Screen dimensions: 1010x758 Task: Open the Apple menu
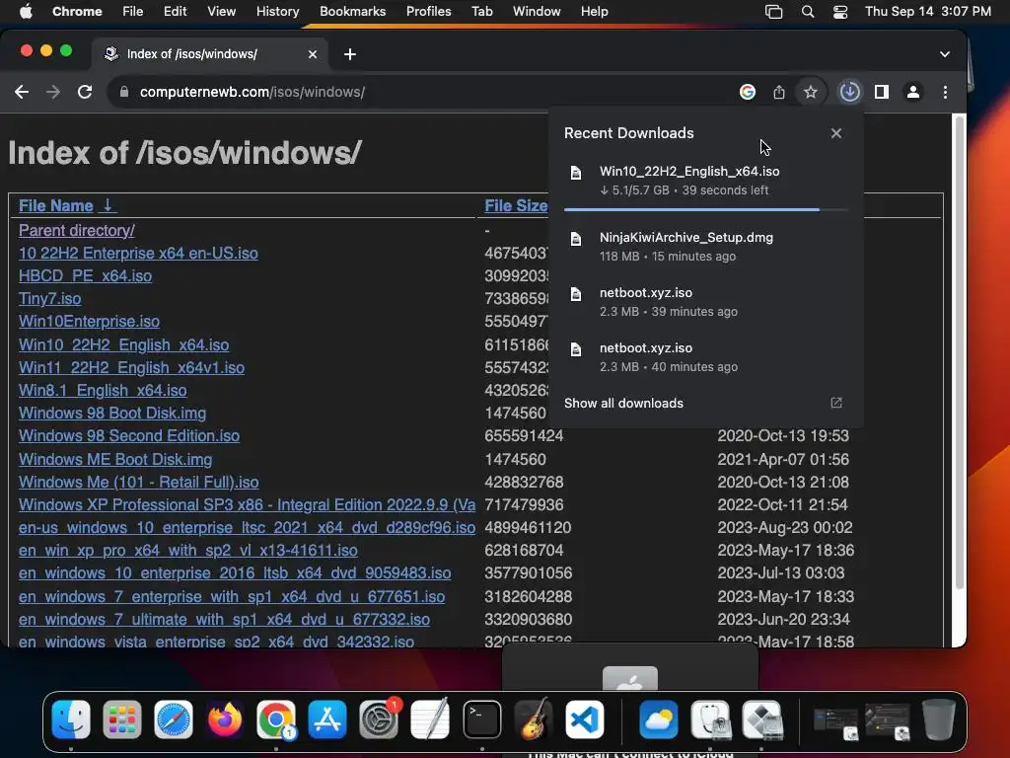click(x=25, y=12)
